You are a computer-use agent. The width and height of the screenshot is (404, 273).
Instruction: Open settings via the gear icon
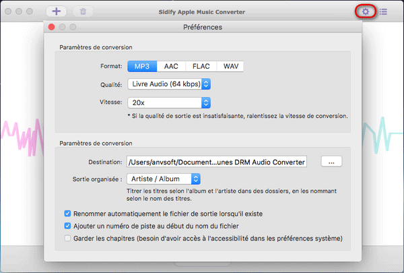coord(366,11)
